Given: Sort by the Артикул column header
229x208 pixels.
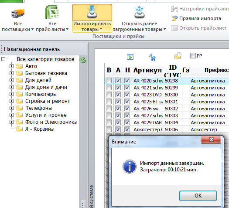Looking at the screenshot, I should [147, 70].
